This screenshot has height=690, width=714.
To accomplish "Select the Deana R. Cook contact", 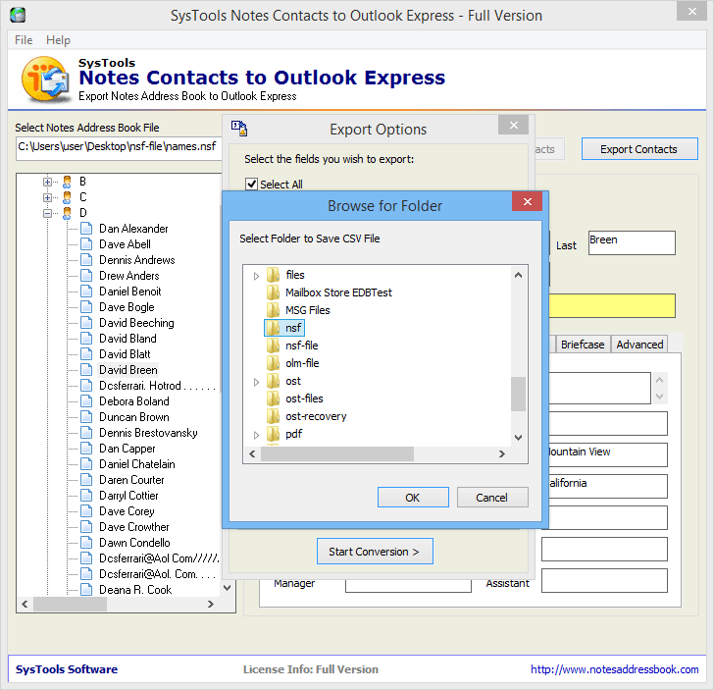I will [x=135, y=590].
